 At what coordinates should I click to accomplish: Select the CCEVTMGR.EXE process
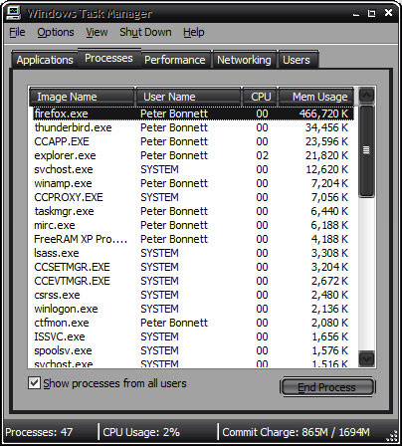tap(193, 281)
